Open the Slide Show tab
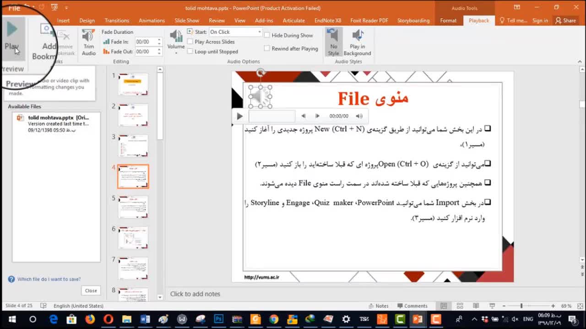 coord(187,21)
